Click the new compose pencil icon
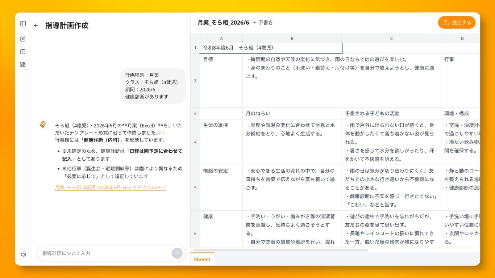 tap(23, 39)
